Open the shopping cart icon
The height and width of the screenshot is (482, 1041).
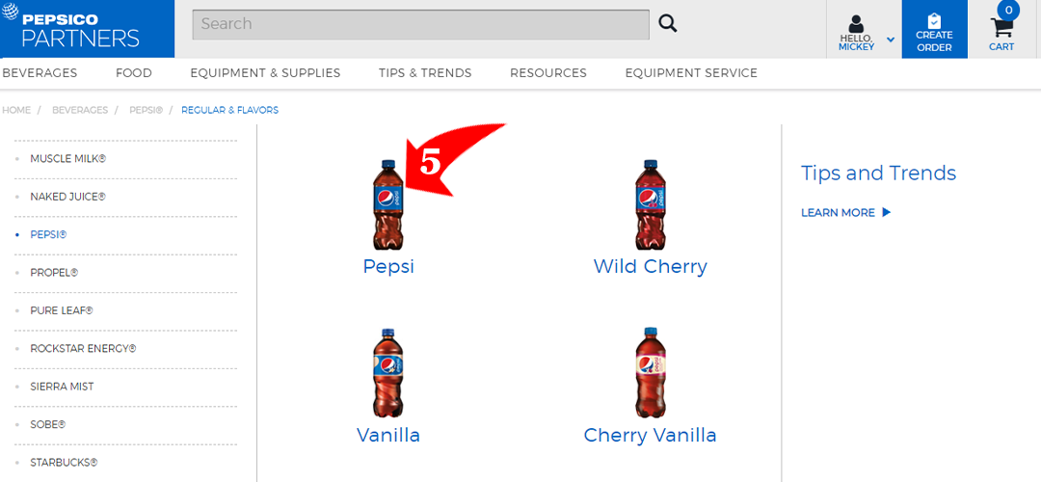click(1001, 28)
